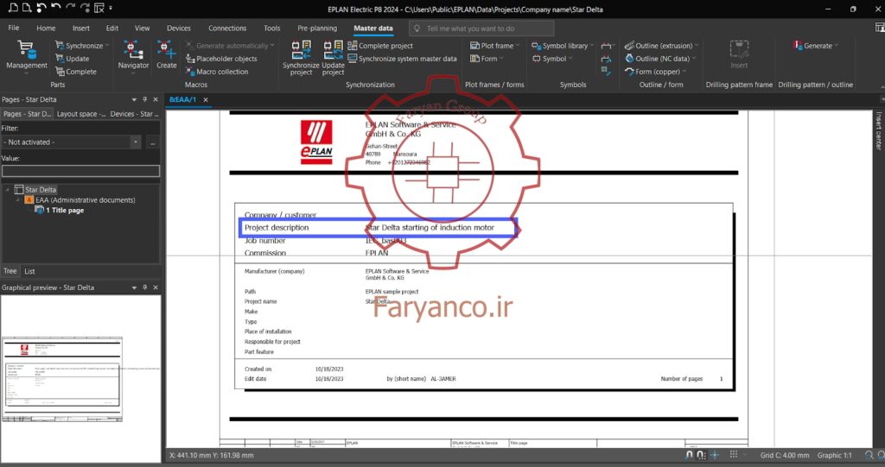Open Placeholder objects
This screenshot has height=467, width=885.
(221, 59)
